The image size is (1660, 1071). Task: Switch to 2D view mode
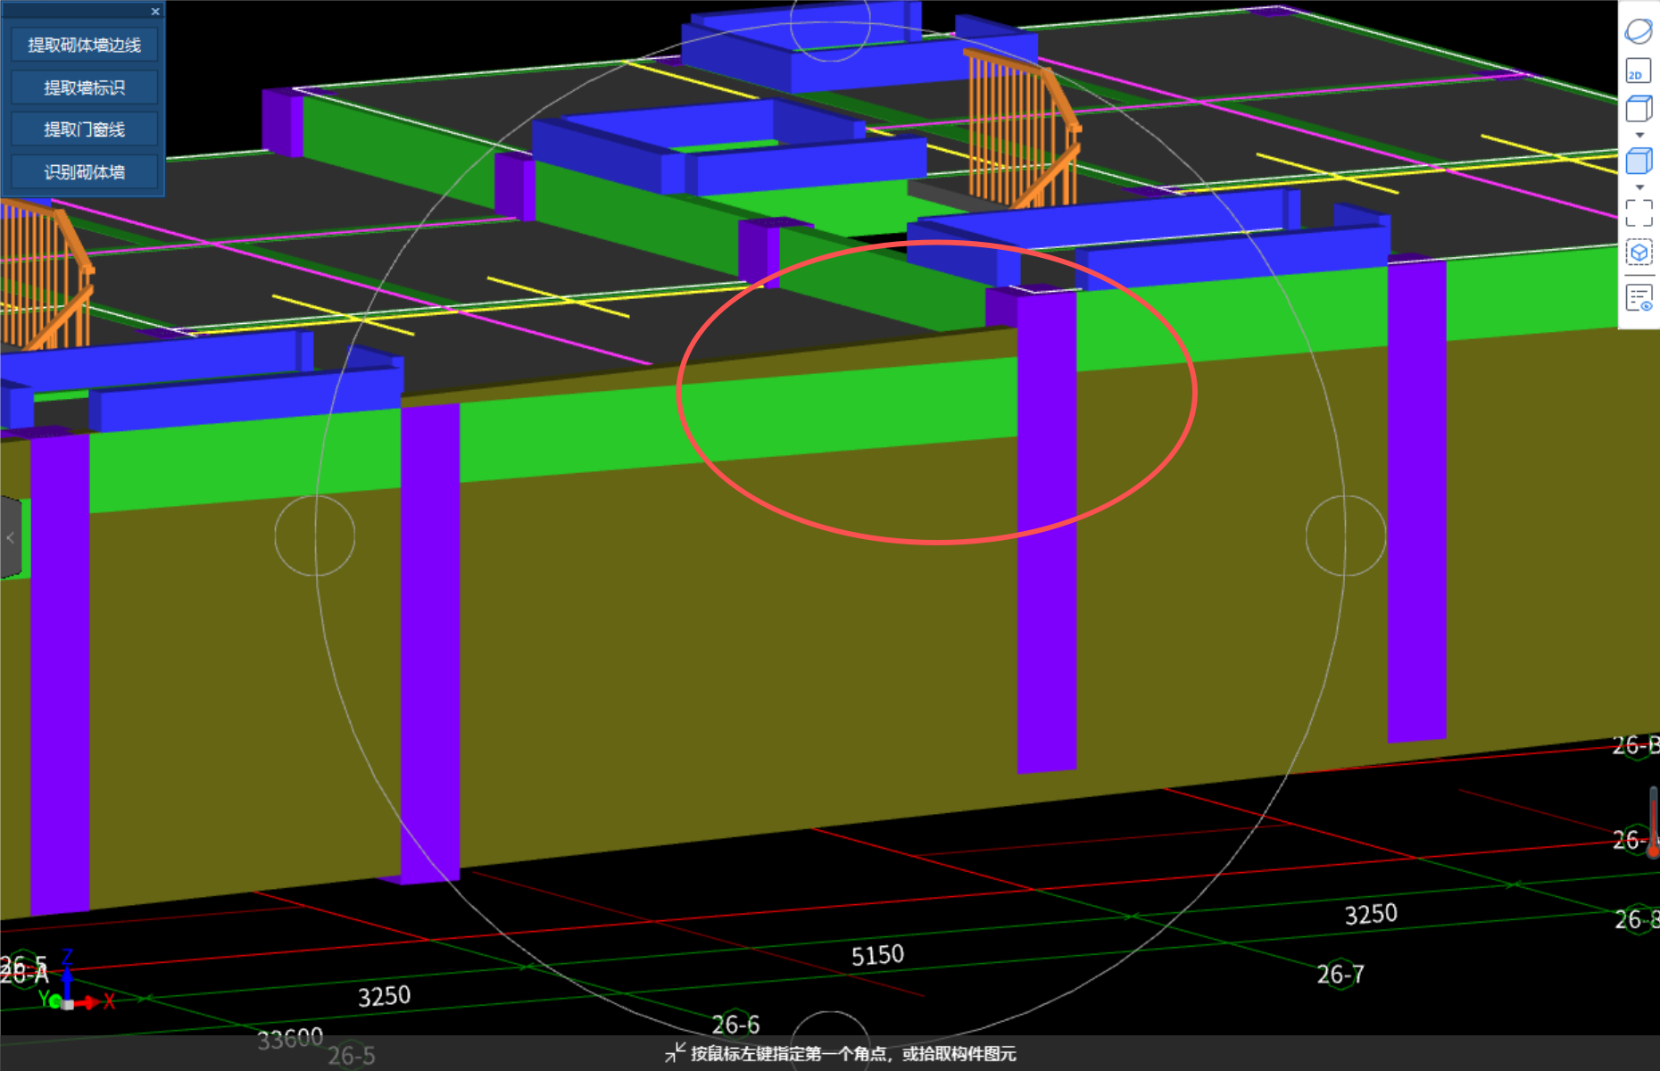coord(1639,71)
